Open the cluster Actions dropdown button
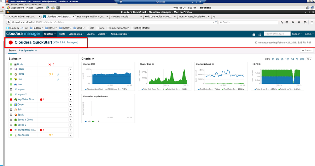 pos(306,50)
